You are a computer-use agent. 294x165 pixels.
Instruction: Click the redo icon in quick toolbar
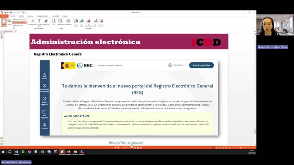[x=19, y=13]
